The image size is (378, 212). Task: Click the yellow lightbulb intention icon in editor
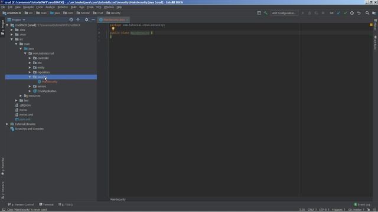click(x=113, y=29)
